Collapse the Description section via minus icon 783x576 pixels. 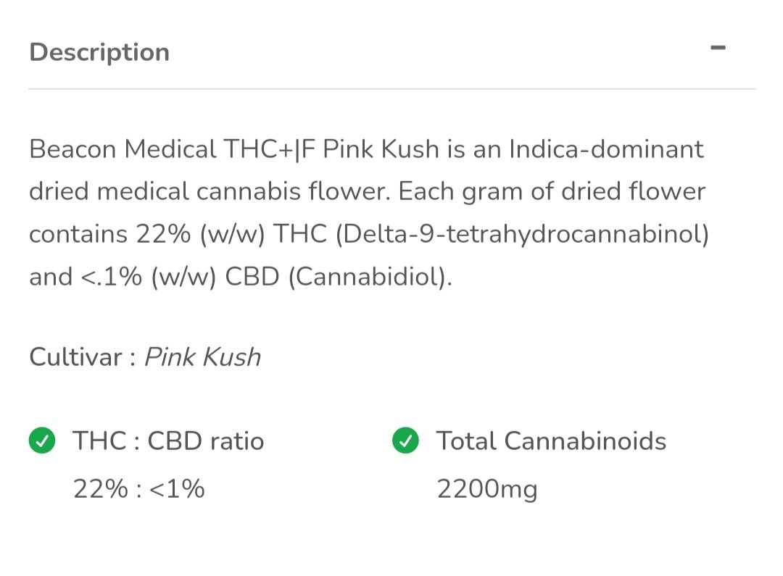pos(718,49)
